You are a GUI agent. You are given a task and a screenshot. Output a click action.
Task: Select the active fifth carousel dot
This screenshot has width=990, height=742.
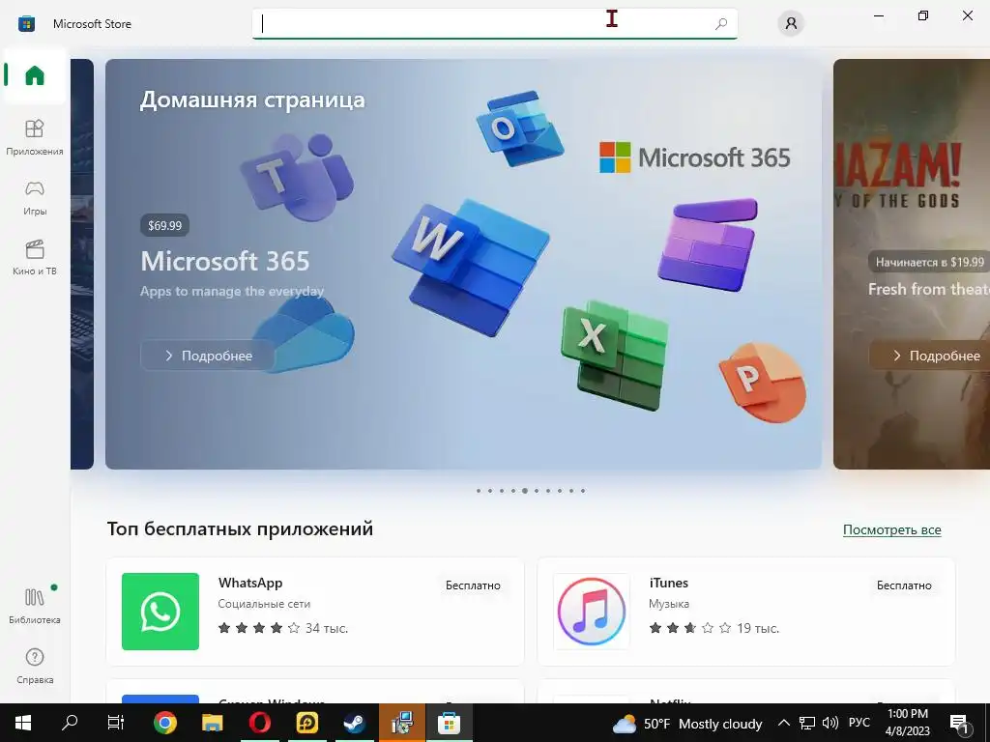[x=525, y=491]
